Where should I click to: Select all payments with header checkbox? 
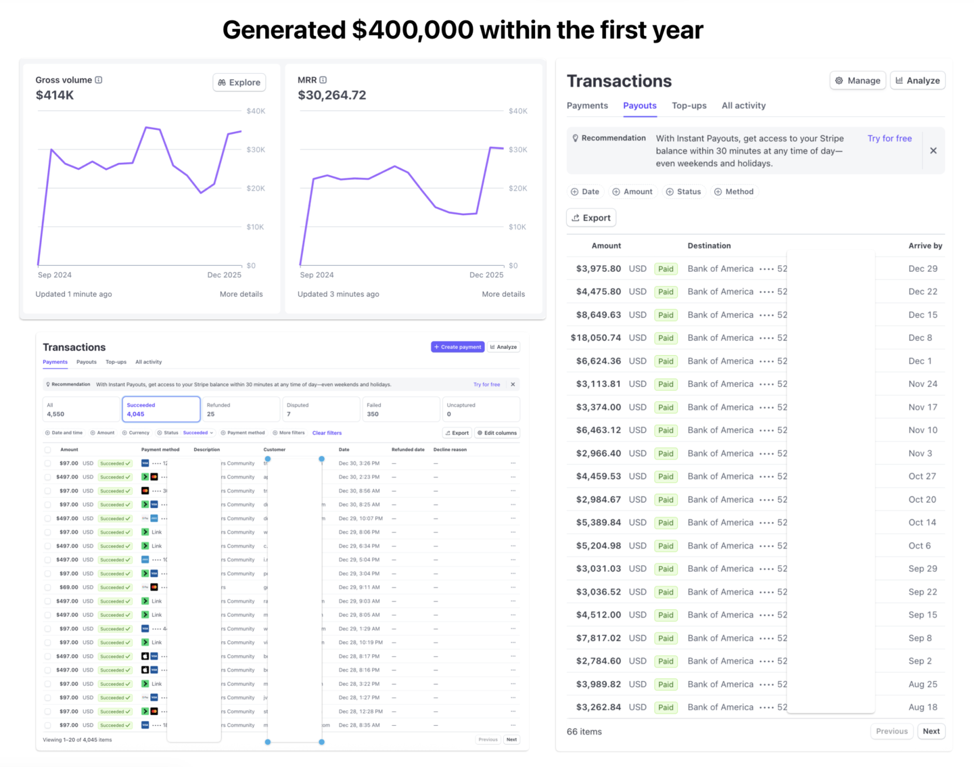(47, 450)
